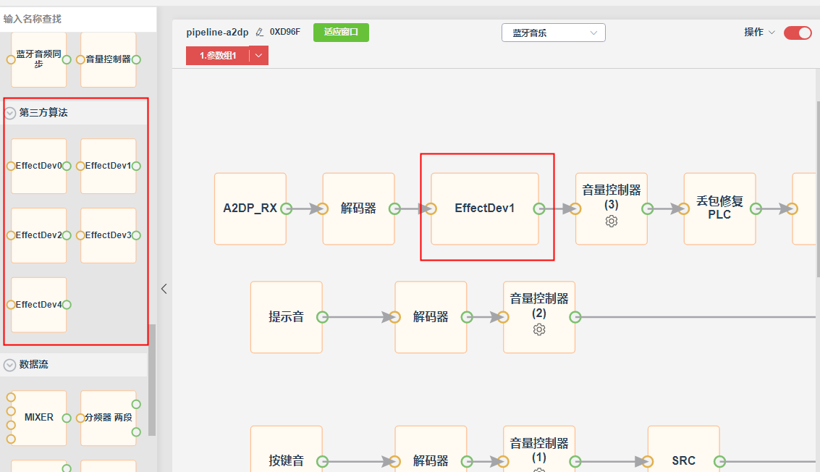The height and width of the screenshot is (472, 820).
Task: Pick the EffectDev0 block in the palette
Action: click(38, 166)
